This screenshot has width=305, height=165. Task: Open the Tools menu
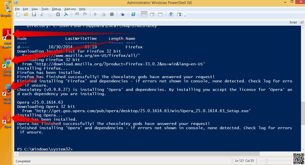coord(45,9)
